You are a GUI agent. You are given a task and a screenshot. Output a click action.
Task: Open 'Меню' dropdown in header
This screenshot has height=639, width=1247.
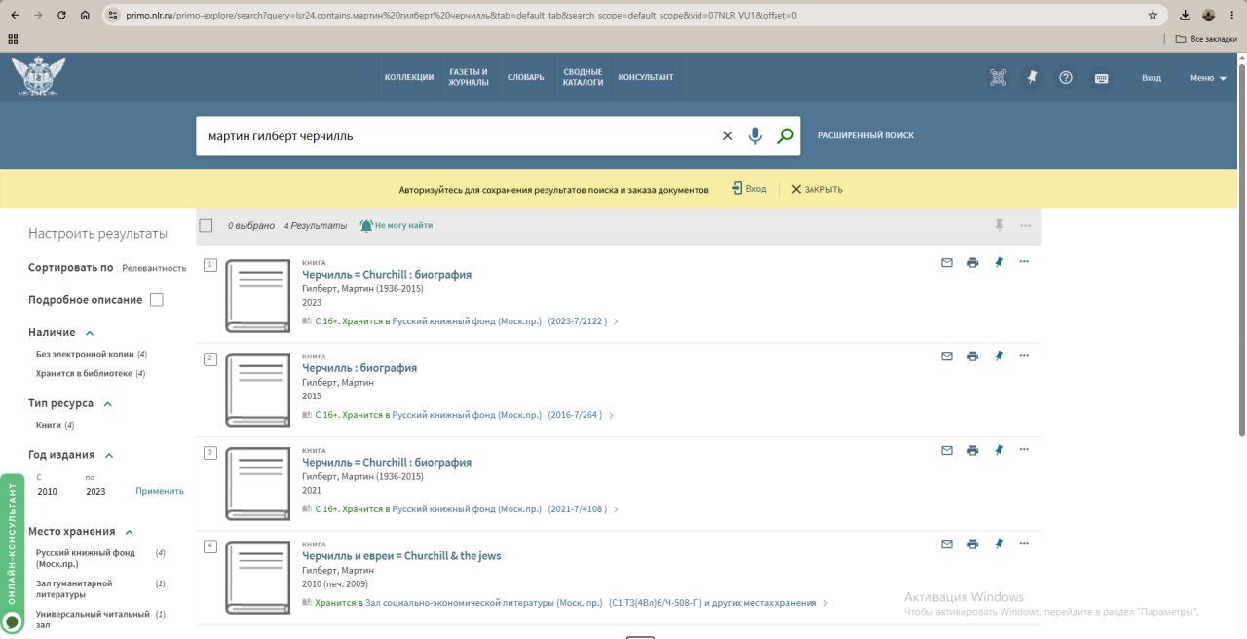point(1208,78)
